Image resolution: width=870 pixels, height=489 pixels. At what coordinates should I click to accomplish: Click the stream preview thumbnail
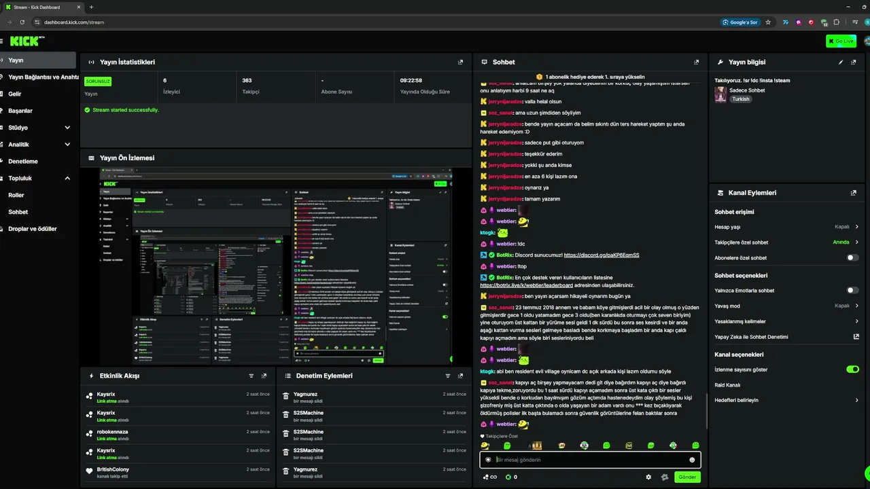point(276,266)
